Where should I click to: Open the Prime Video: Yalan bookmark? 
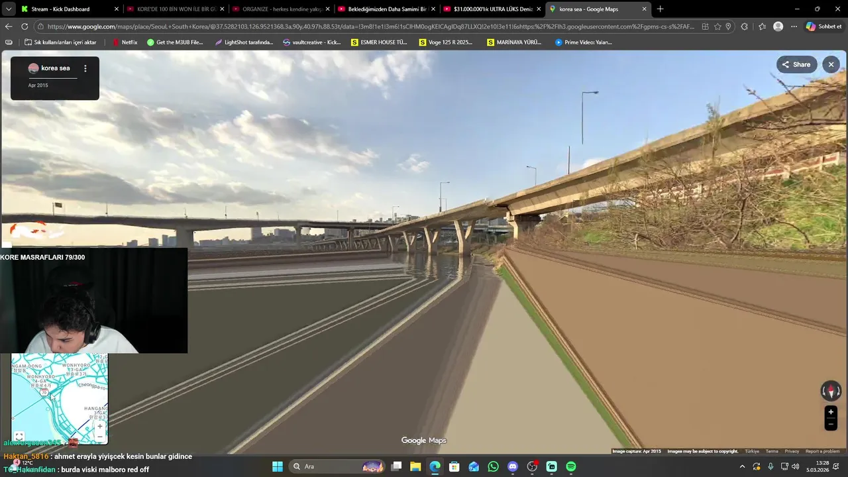[584, 42]
